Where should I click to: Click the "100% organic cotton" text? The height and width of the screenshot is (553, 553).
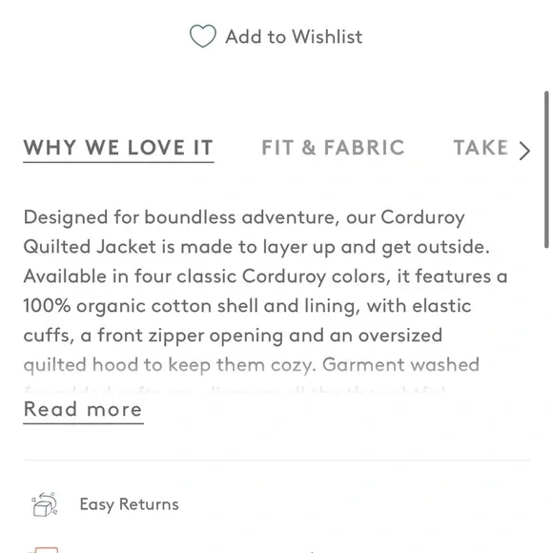click(117, 305)
